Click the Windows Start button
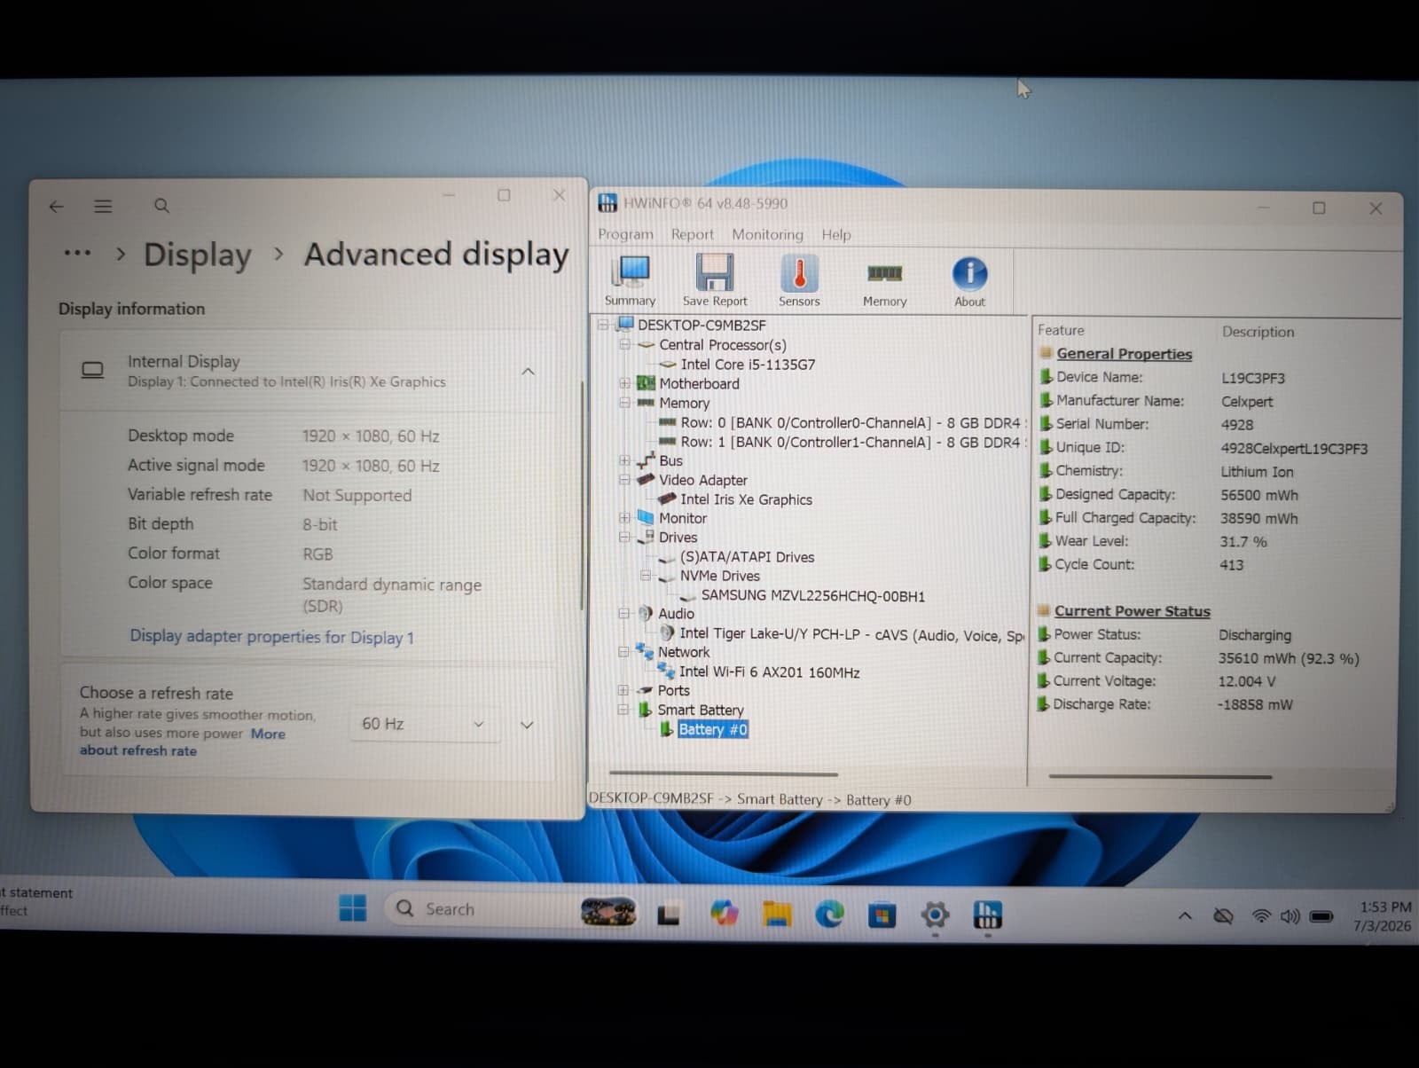1419x1068 pixels. [x=352, y=908]
